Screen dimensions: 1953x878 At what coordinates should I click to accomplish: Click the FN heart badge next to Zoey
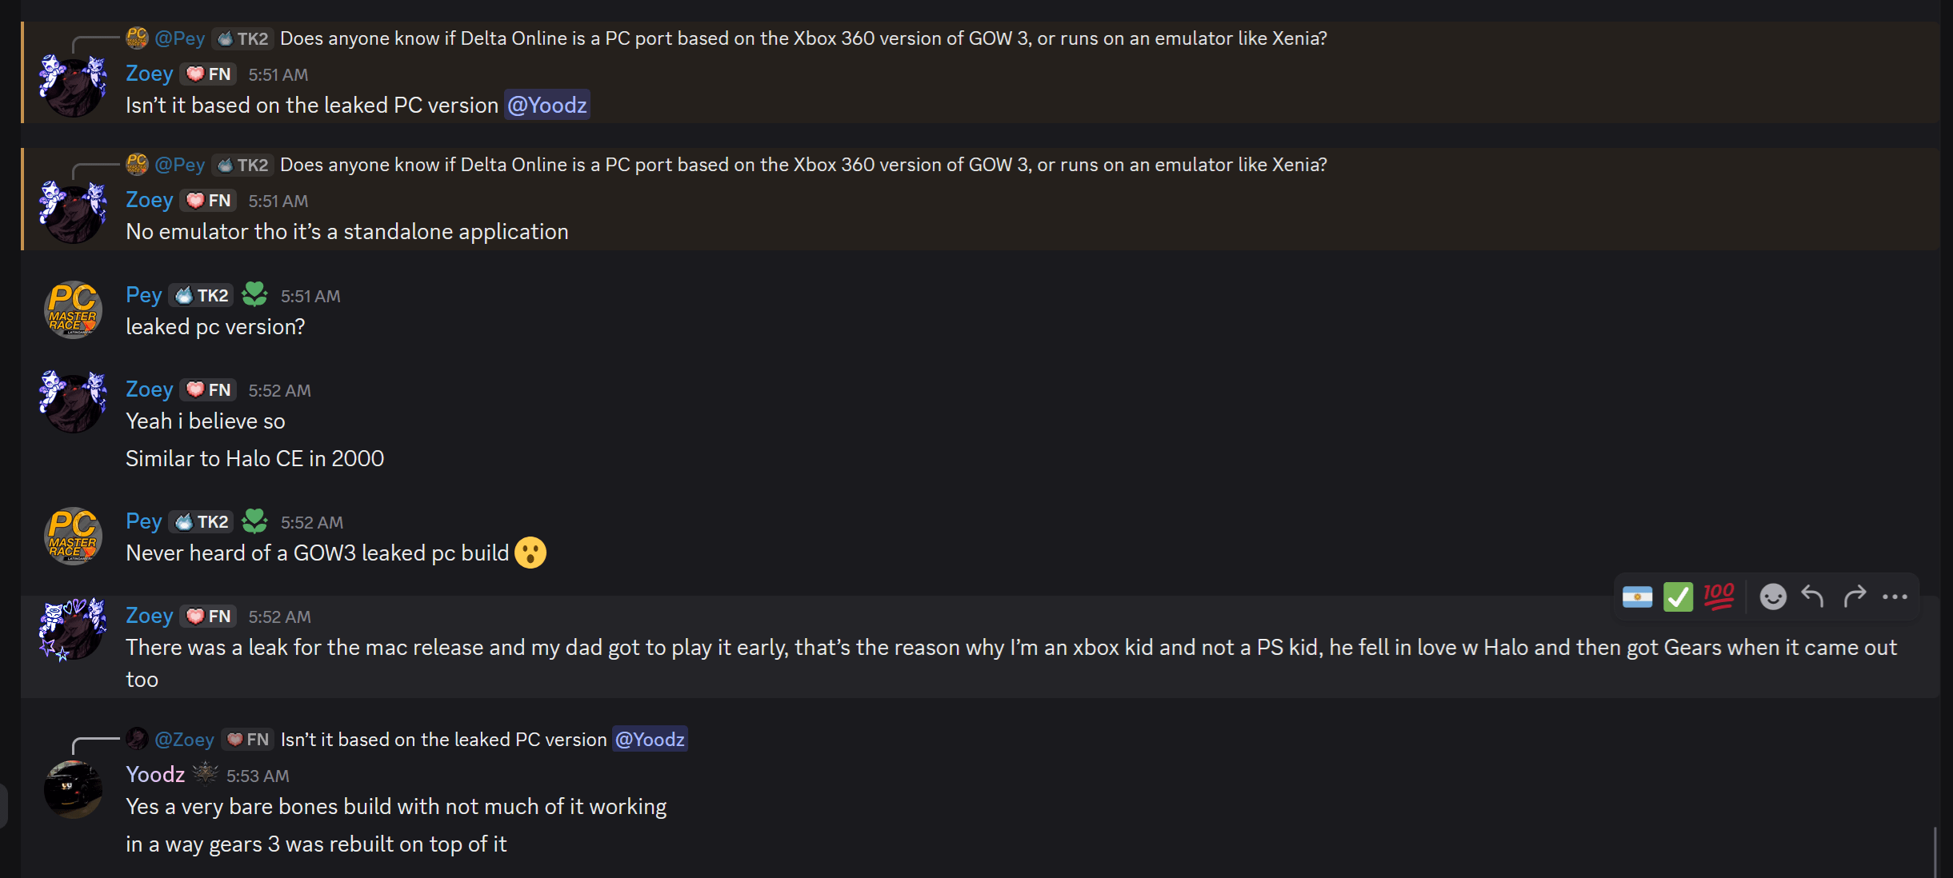click(208, 616)
